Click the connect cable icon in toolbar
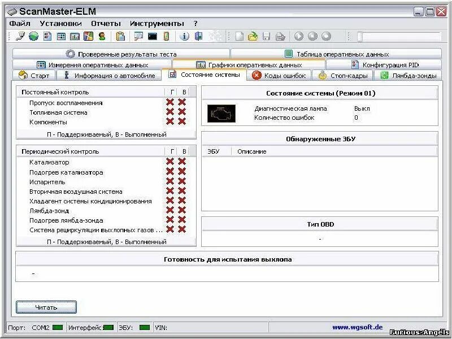The width and height of the screenshot is (452, 339). tap(20, 36)
